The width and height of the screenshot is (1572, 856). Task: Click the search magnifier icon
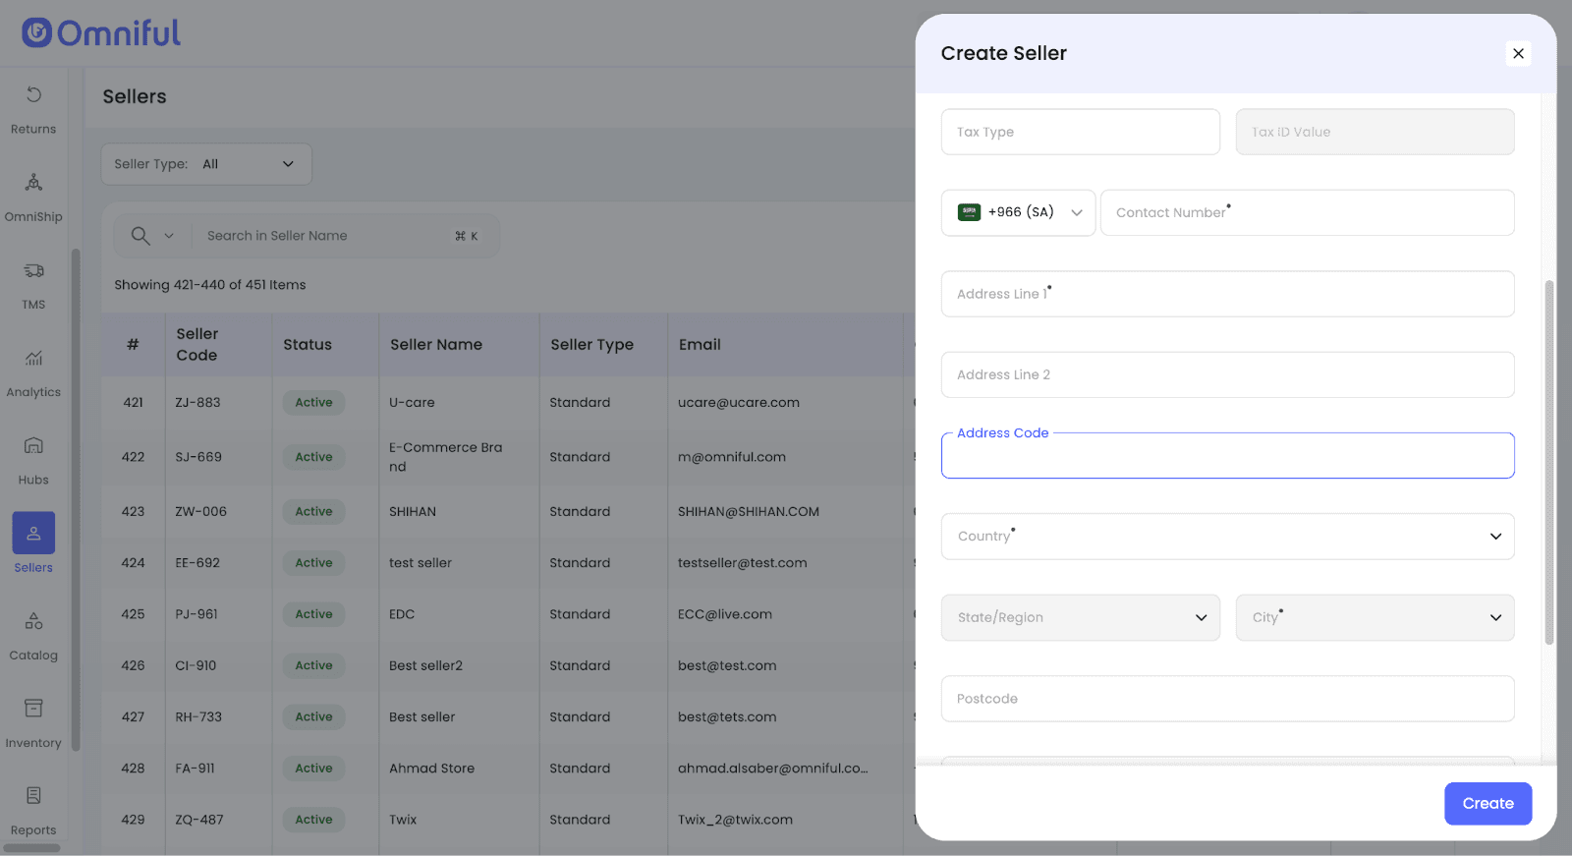140,236
